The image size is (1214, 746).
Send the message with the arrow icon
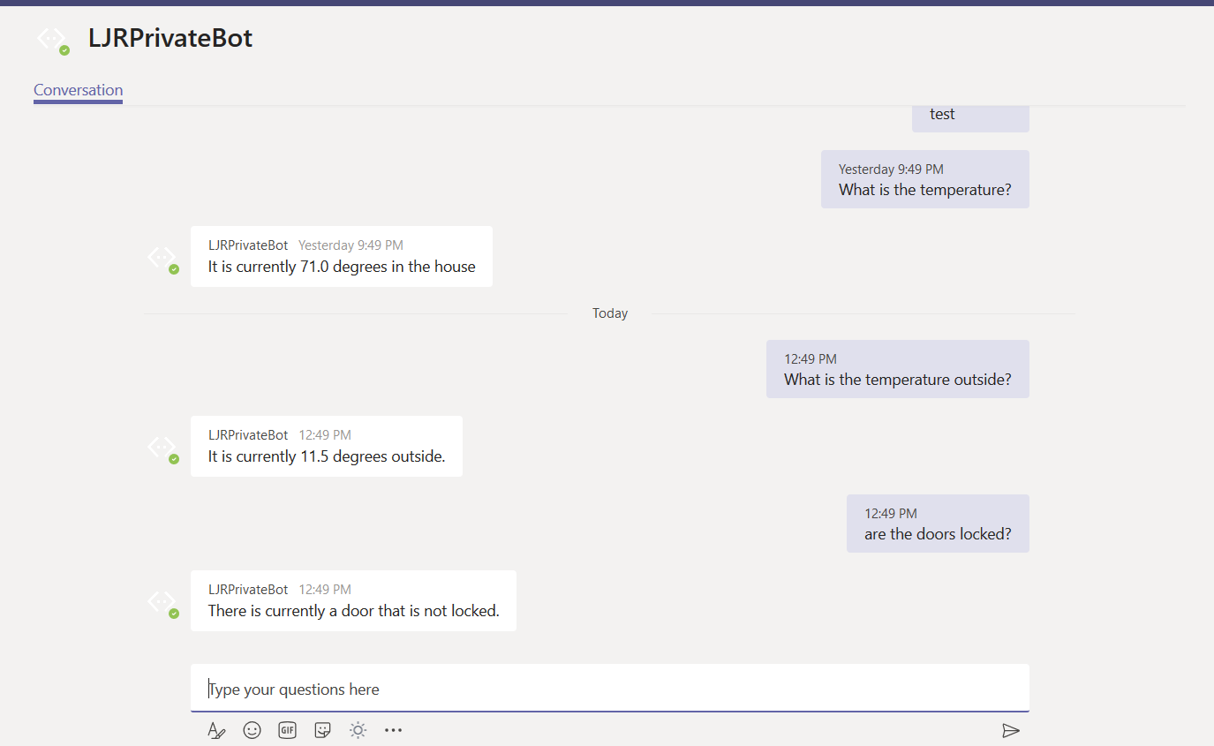(1011, 730)
